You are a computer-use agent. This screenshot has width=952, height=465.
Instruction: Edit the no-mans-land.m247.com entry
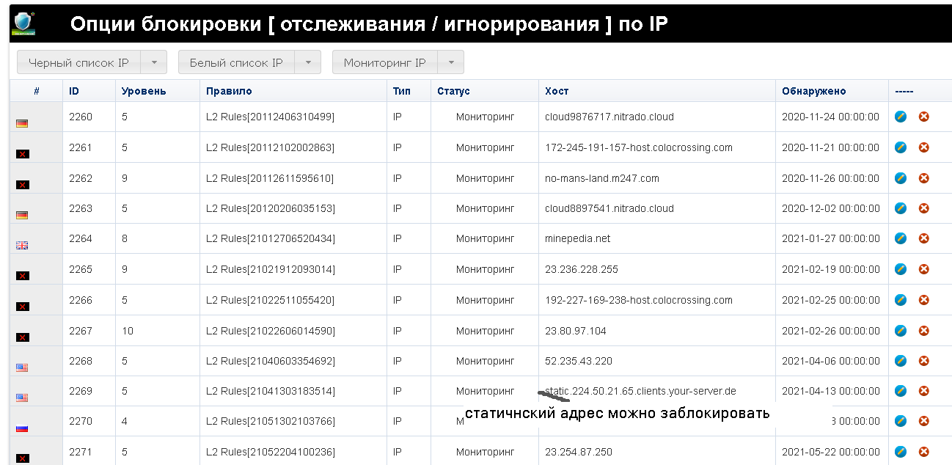pyautogui.click(x=901, y=178)
